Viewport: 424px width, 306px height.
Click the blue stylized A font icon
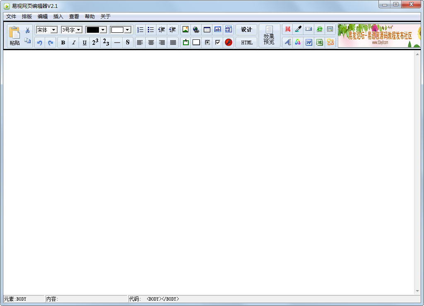coord(288,42)
